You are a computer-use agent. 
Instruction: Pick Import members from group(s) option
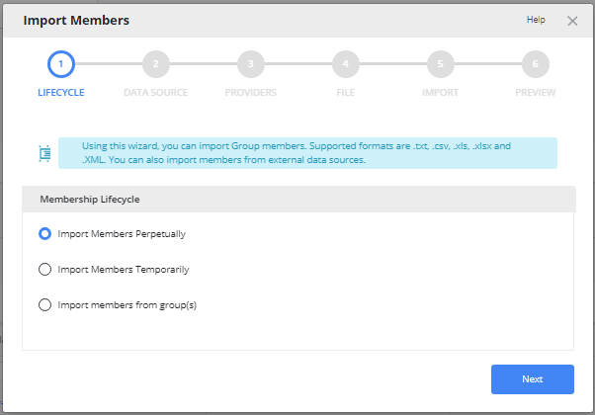(x=44, y=304)
